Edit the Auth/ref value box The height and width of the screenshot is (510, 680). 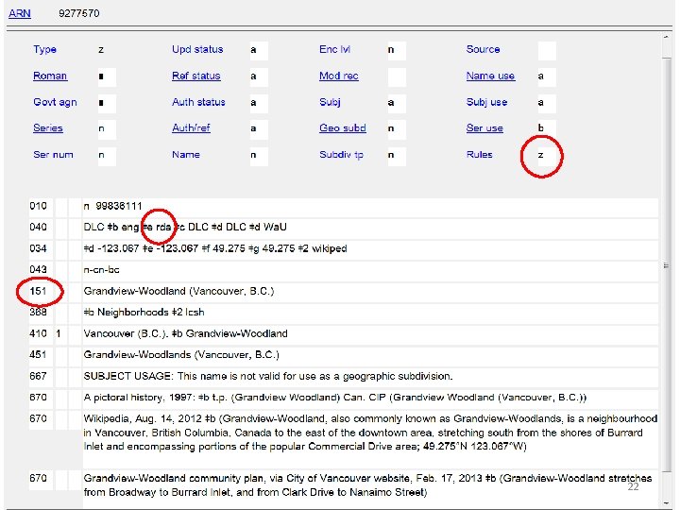click(259, 129)
